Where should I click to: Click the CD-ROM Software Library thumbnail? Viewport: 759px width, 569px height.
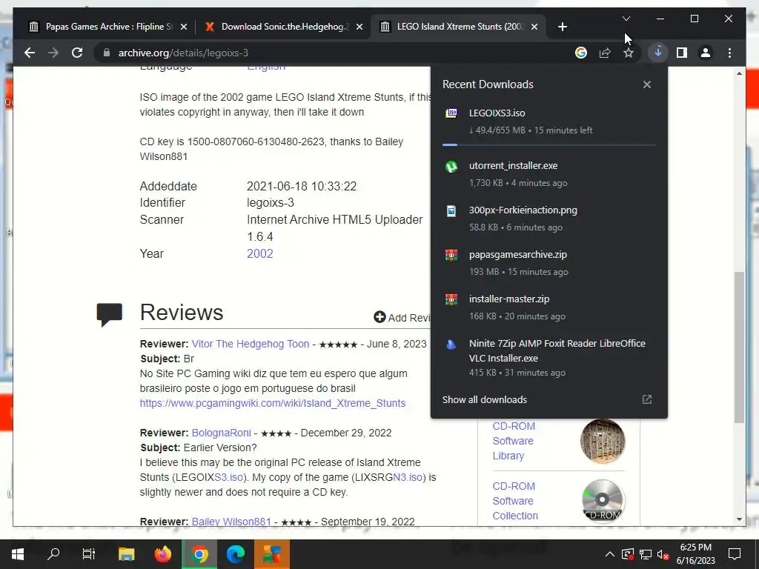[603, 441]
